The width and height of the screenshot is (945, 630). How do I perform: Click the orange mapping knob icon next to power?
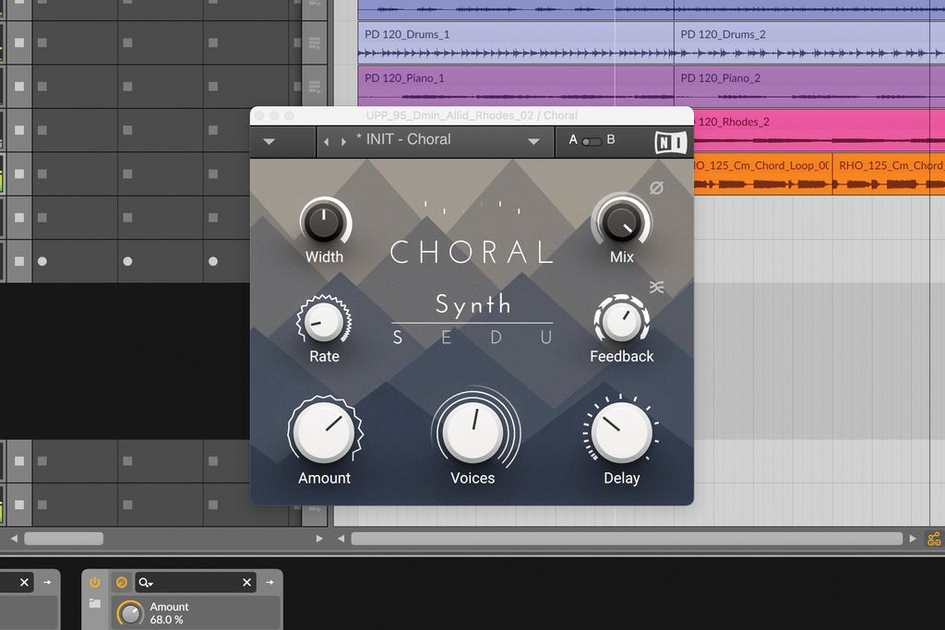coord(122,582)
